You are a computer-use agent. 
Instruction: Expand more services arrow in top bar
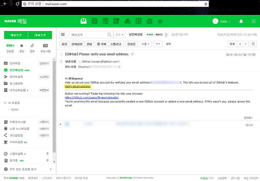pos(160,21)
